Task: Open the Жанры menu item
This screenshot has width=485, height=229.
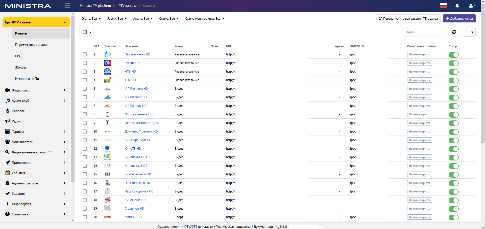Action: (x=20, y=67)
